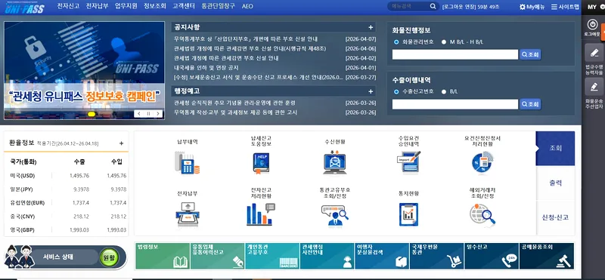Focus the 수출이행내역 number input field
This screenshot has width=605, height=280.
click(455, 104)
